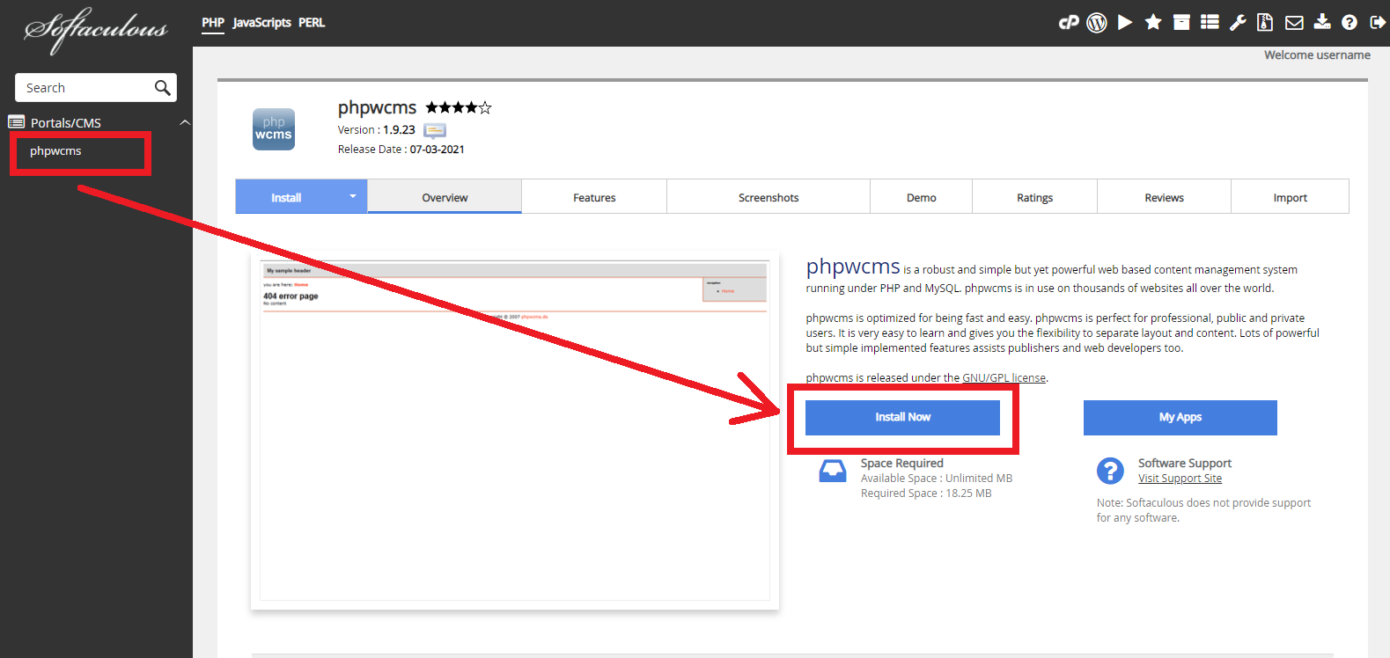Click the phpwcms title heading
Screen dimensions: 1390x658
(x=377, y=108)
